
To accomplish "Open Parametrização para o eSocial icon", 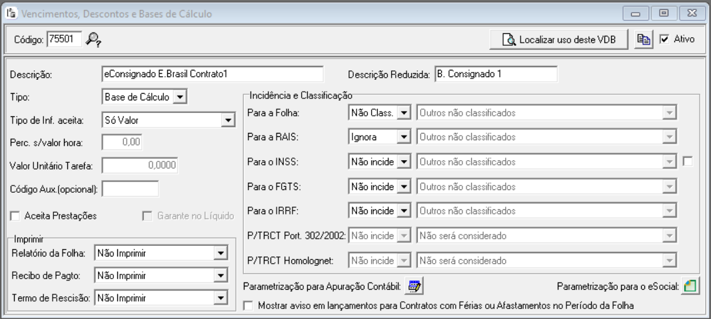I will [x=689, y=286].
